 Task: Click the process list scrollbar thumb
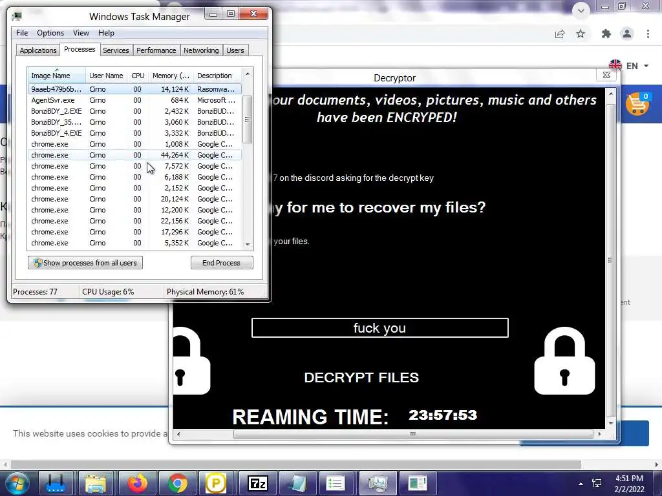[x=248, y=119]
